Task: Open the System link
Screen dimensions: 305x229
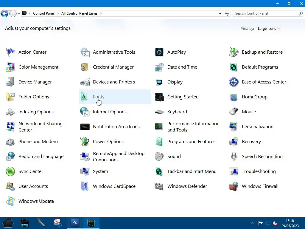Action: [100, 171]
